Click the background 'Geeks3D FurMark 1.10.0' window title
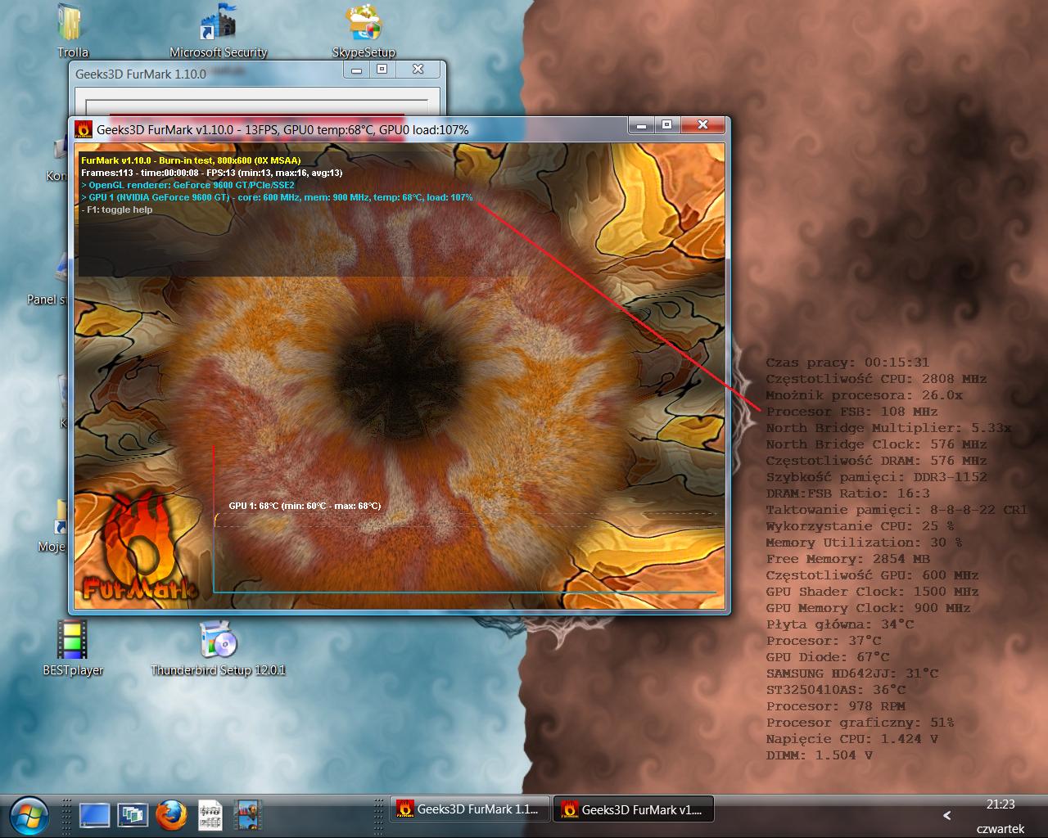This screenshot has height=838, width=1048. pyautogui.click(x=141, y=74)
